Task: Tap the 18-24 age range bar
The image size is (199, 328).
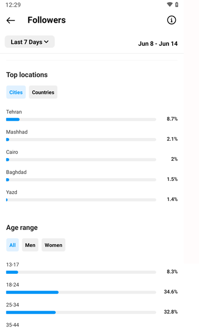Action: [81, 292]
